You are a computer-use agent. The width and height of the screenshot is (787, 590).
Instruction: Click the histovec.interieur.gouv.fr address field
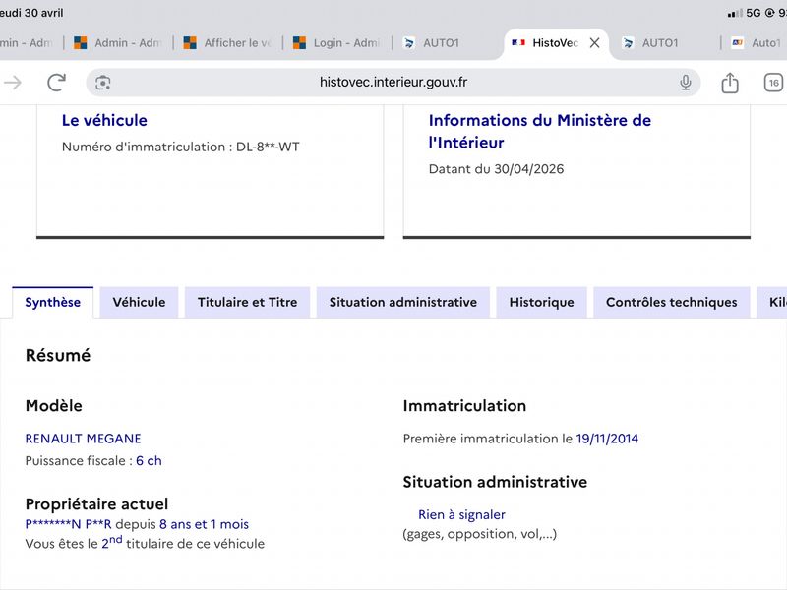(393, 83)
